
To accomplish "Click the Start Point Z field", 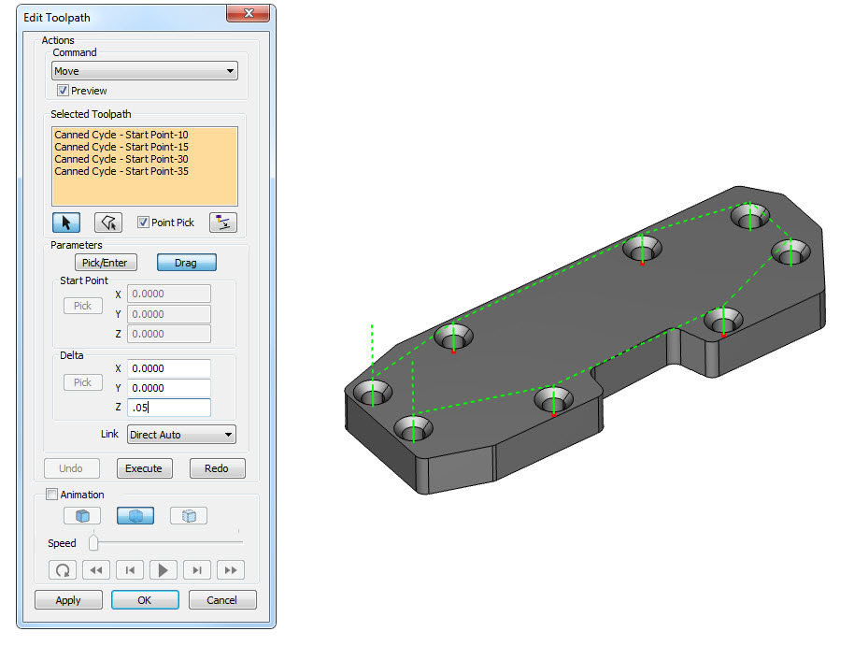I will coord(169,334).
